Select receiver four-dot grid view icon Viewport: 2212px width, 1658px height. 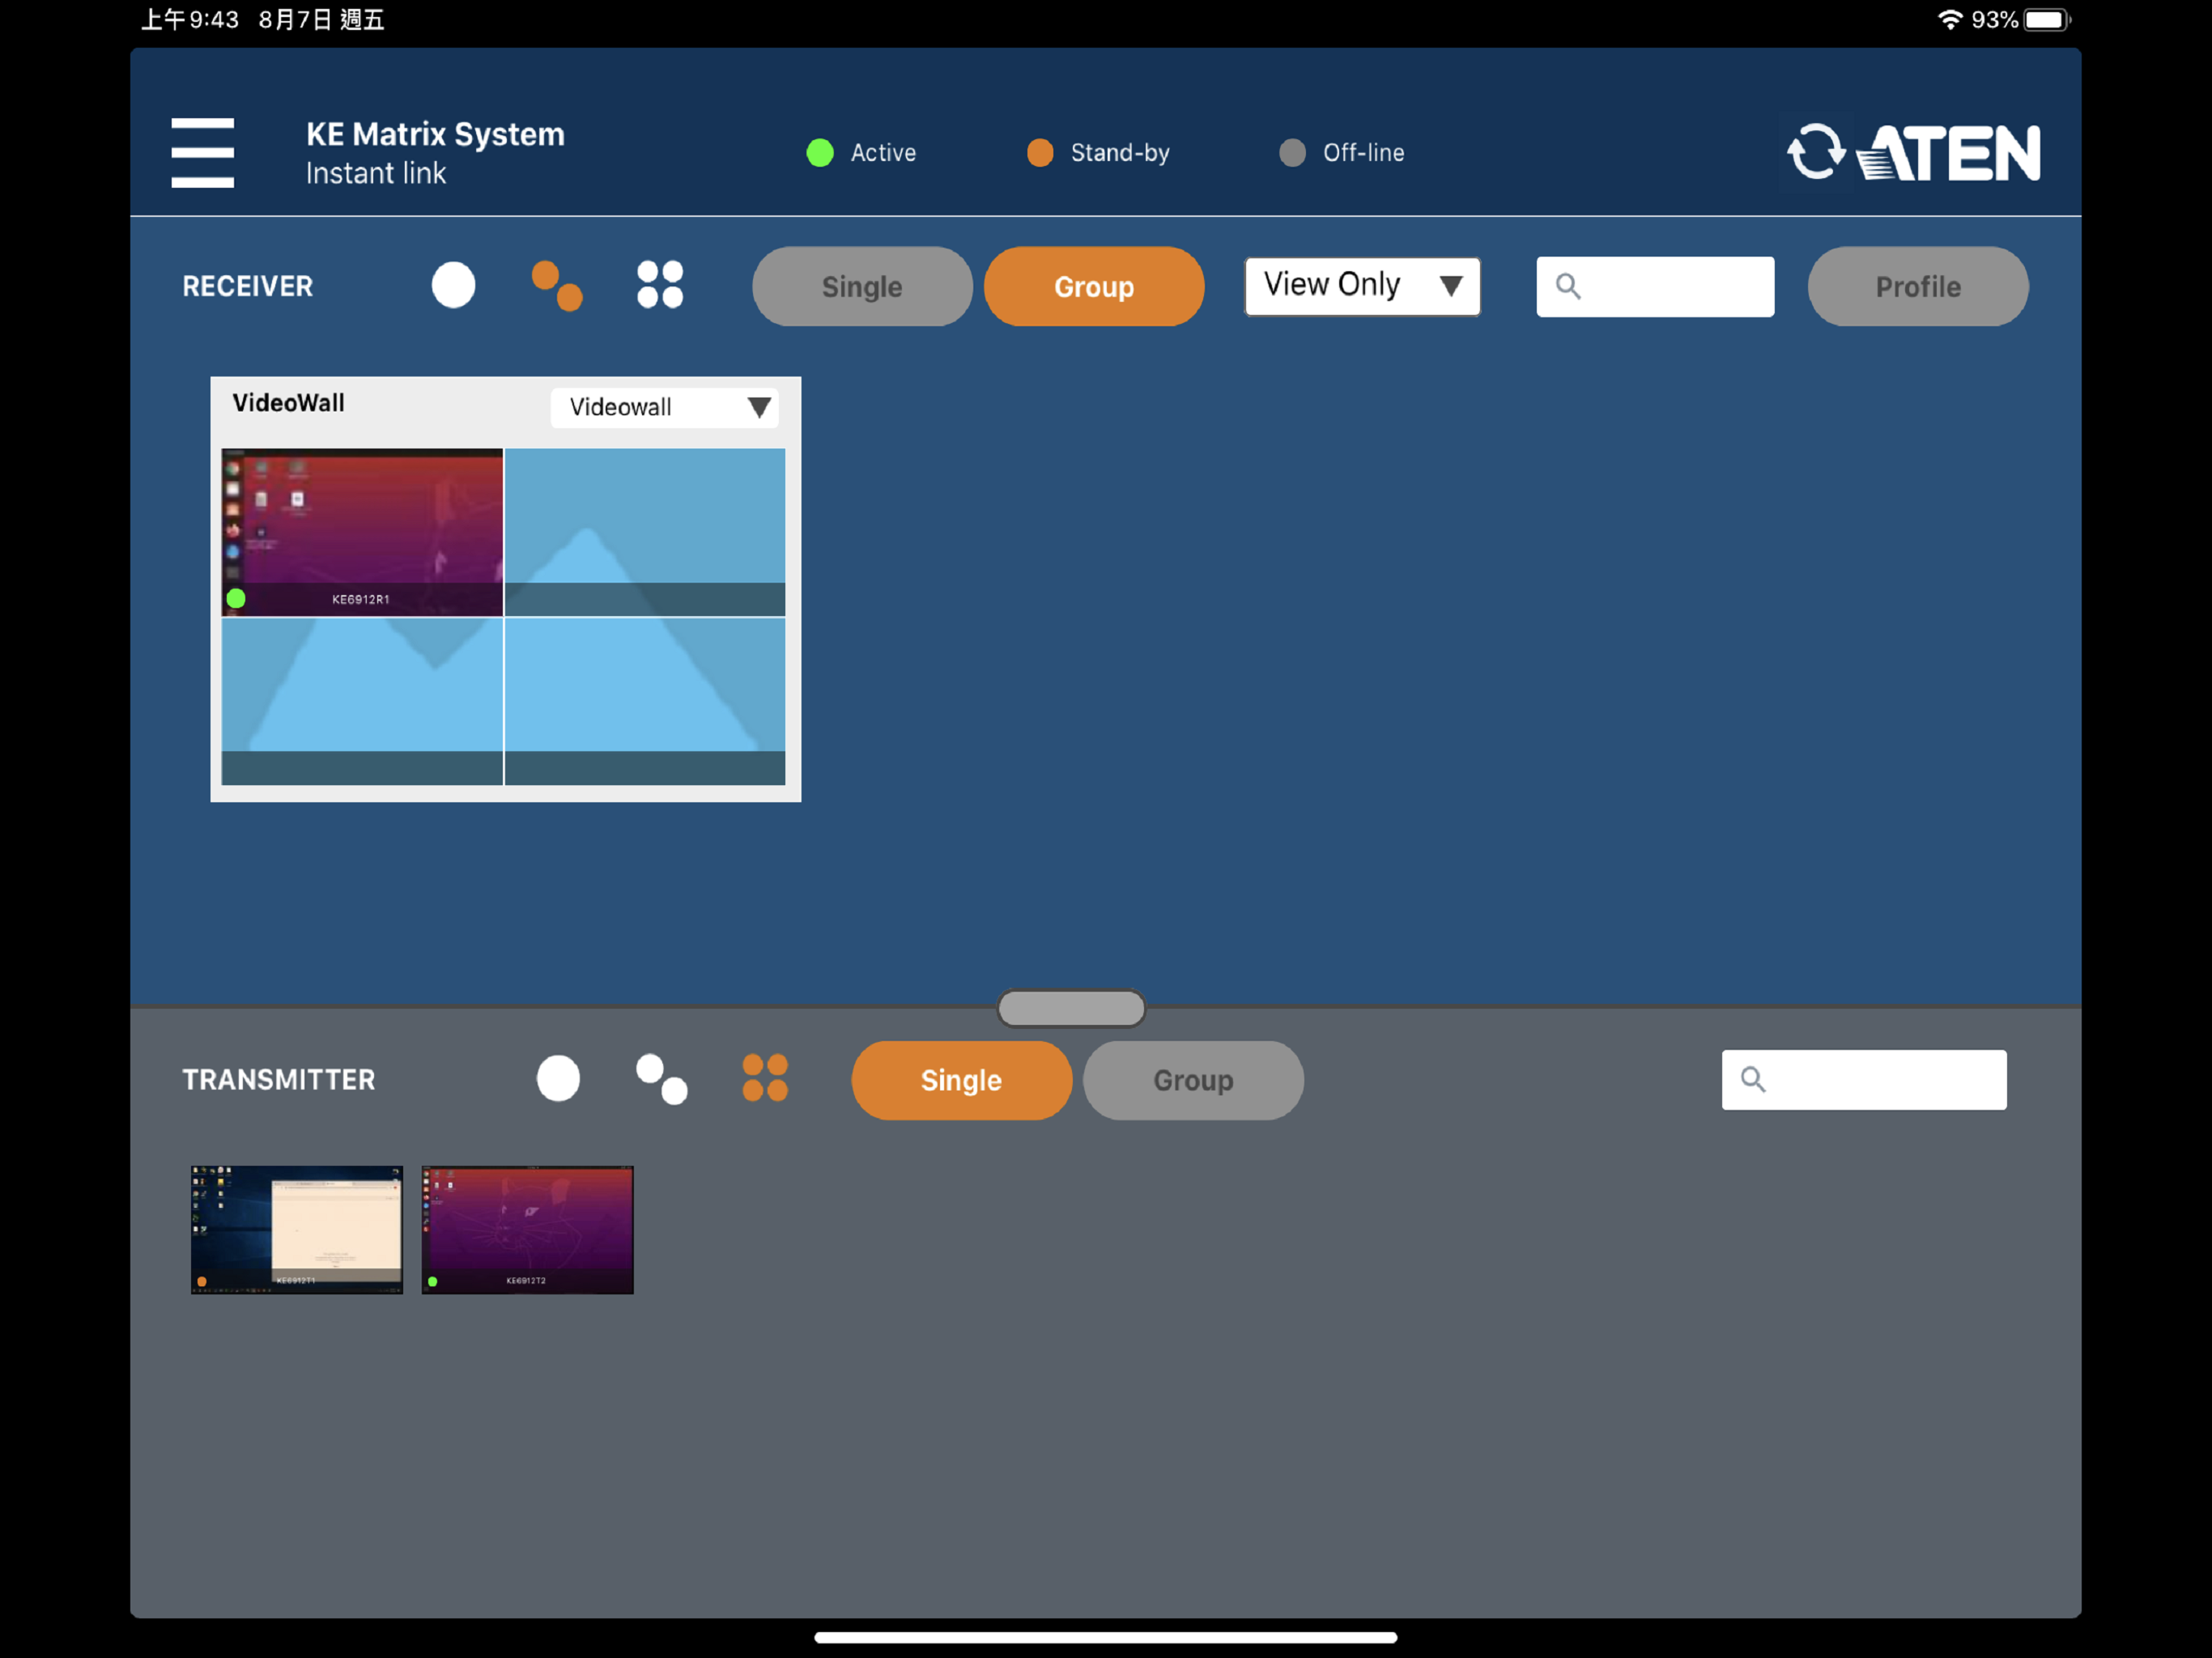click(x=660, y=286)
